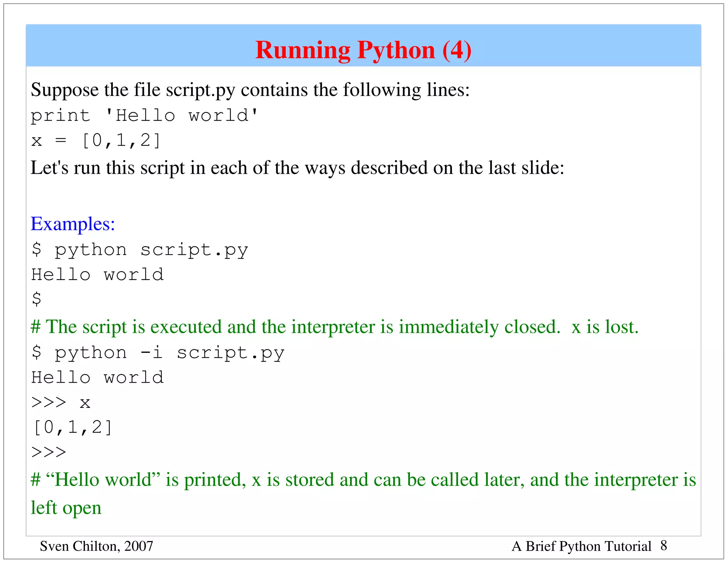
Task: Click 'Suppose the file script.py contains' sentence
Action: click(250, 90)
